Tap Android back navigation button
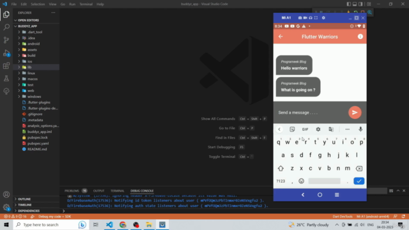The image size is (409, 230). 303,195
